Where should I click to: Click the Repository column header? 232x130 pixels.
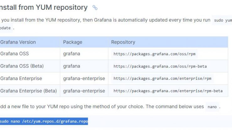[123, 42]
